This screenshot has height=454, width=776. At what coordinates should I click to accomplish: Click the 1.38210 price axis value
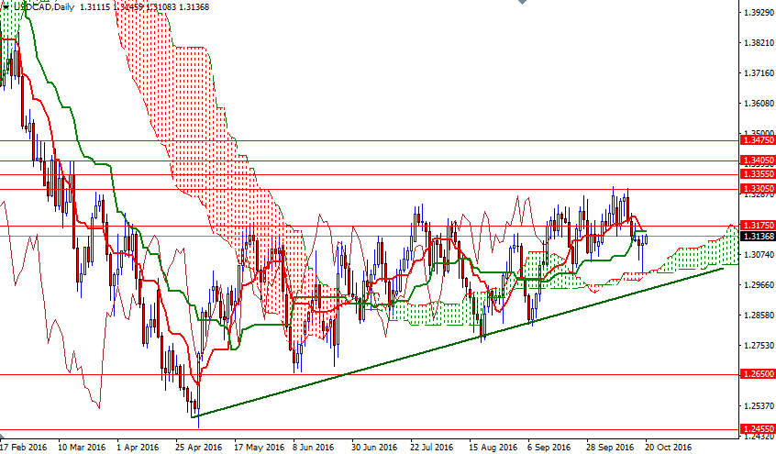pyautogui.click(x=759, y=43)
